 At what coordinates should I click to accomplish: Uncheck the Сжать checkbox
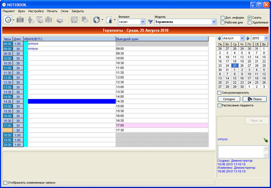tap(249, 18)
